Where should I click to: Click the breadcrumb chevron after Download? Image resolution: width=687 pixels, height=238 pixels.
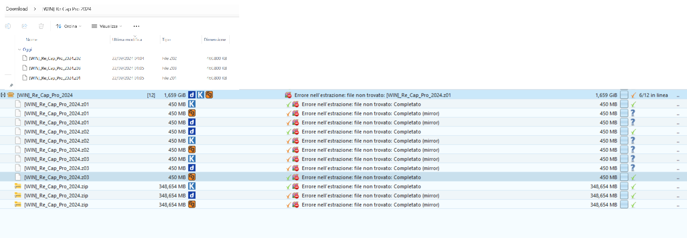[x=35, y=9]
